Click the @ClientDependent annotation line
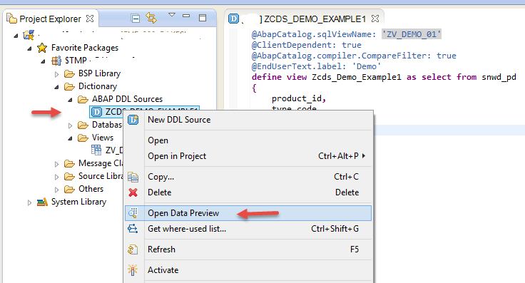Viewport: 525px width, 283px height. point(306,45)
